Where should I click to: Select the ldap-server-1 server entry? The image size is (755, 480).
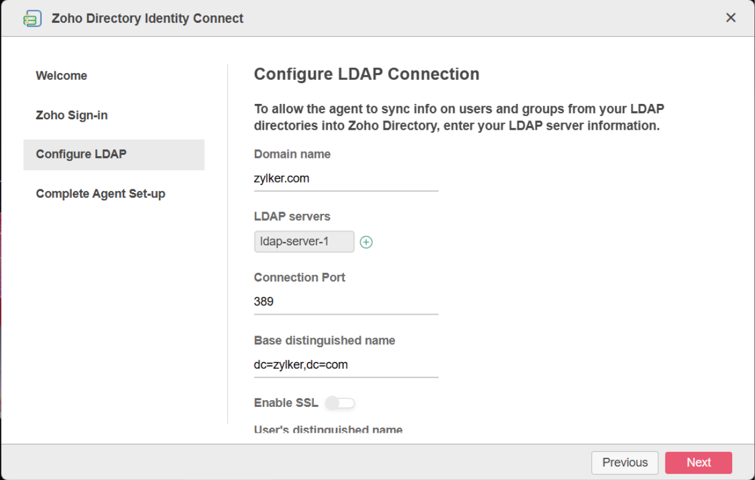click(304, 242)
